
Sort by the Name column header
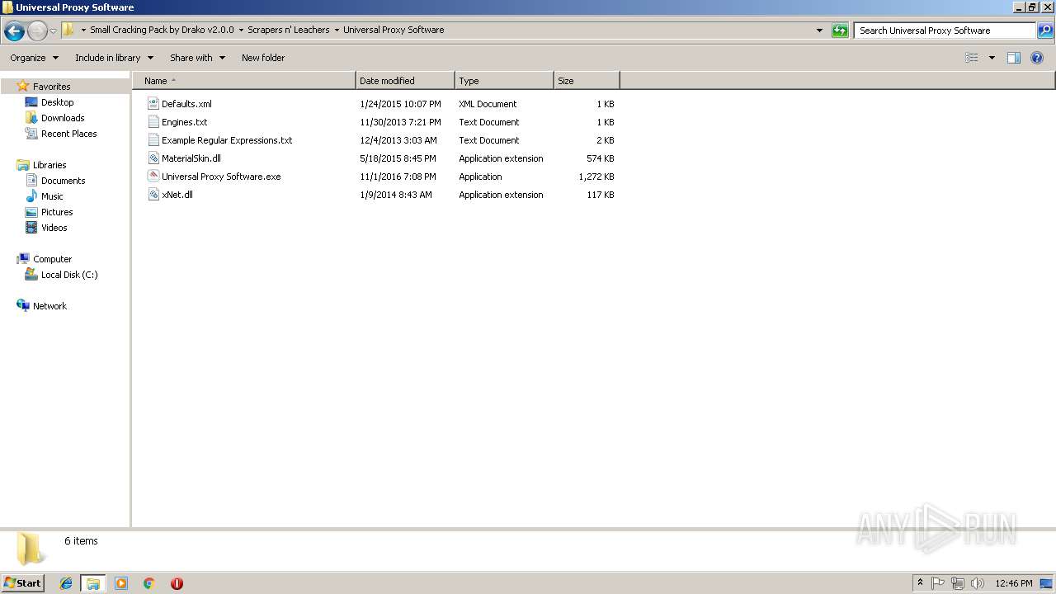pos(244,81)
